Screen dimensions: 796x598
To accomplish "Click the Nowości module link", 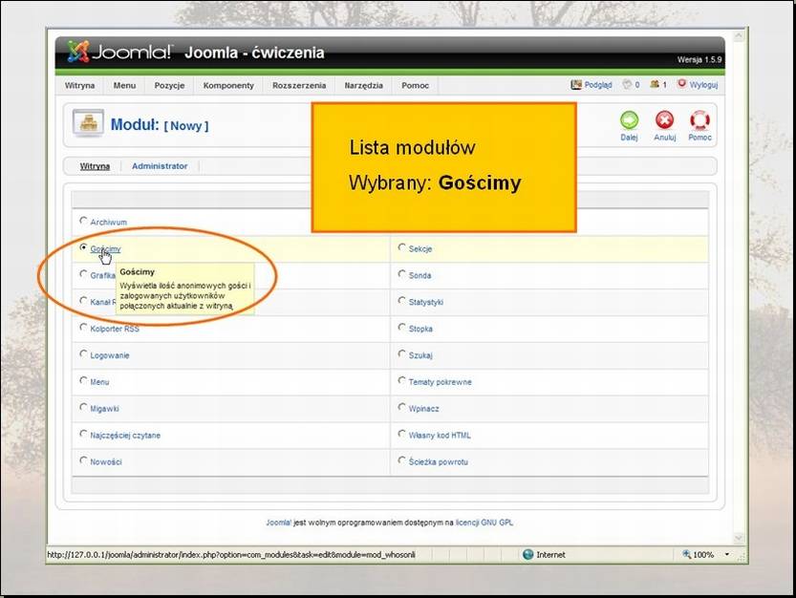I will point(106,462).
